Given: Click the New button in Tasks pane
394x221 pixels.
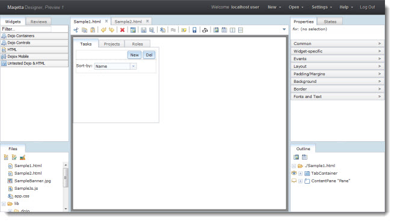Looking at the screenshot, I should point(134,55).
